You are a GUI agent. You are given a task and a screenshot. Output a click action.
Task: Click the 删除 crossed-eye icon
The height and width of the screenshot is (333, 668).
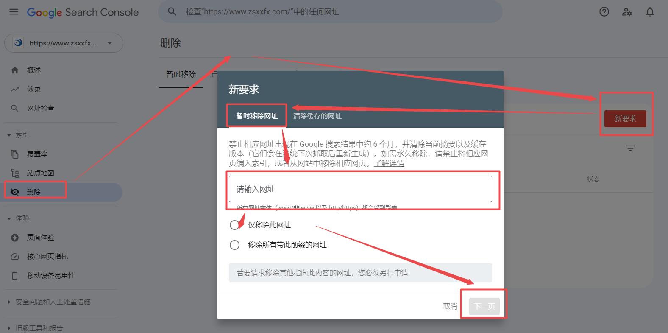coord(15,192)
